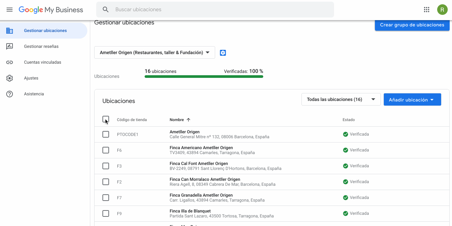
Task: Open the Ametller Origen group dropdown
Action: (155, 52)
